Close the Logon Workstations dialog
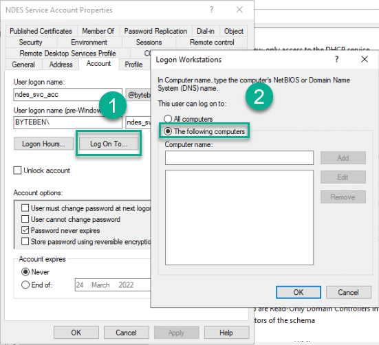Image resolution: width=379 pixels, height=345 pixels. pyautogui.click(x=365, y=59)
